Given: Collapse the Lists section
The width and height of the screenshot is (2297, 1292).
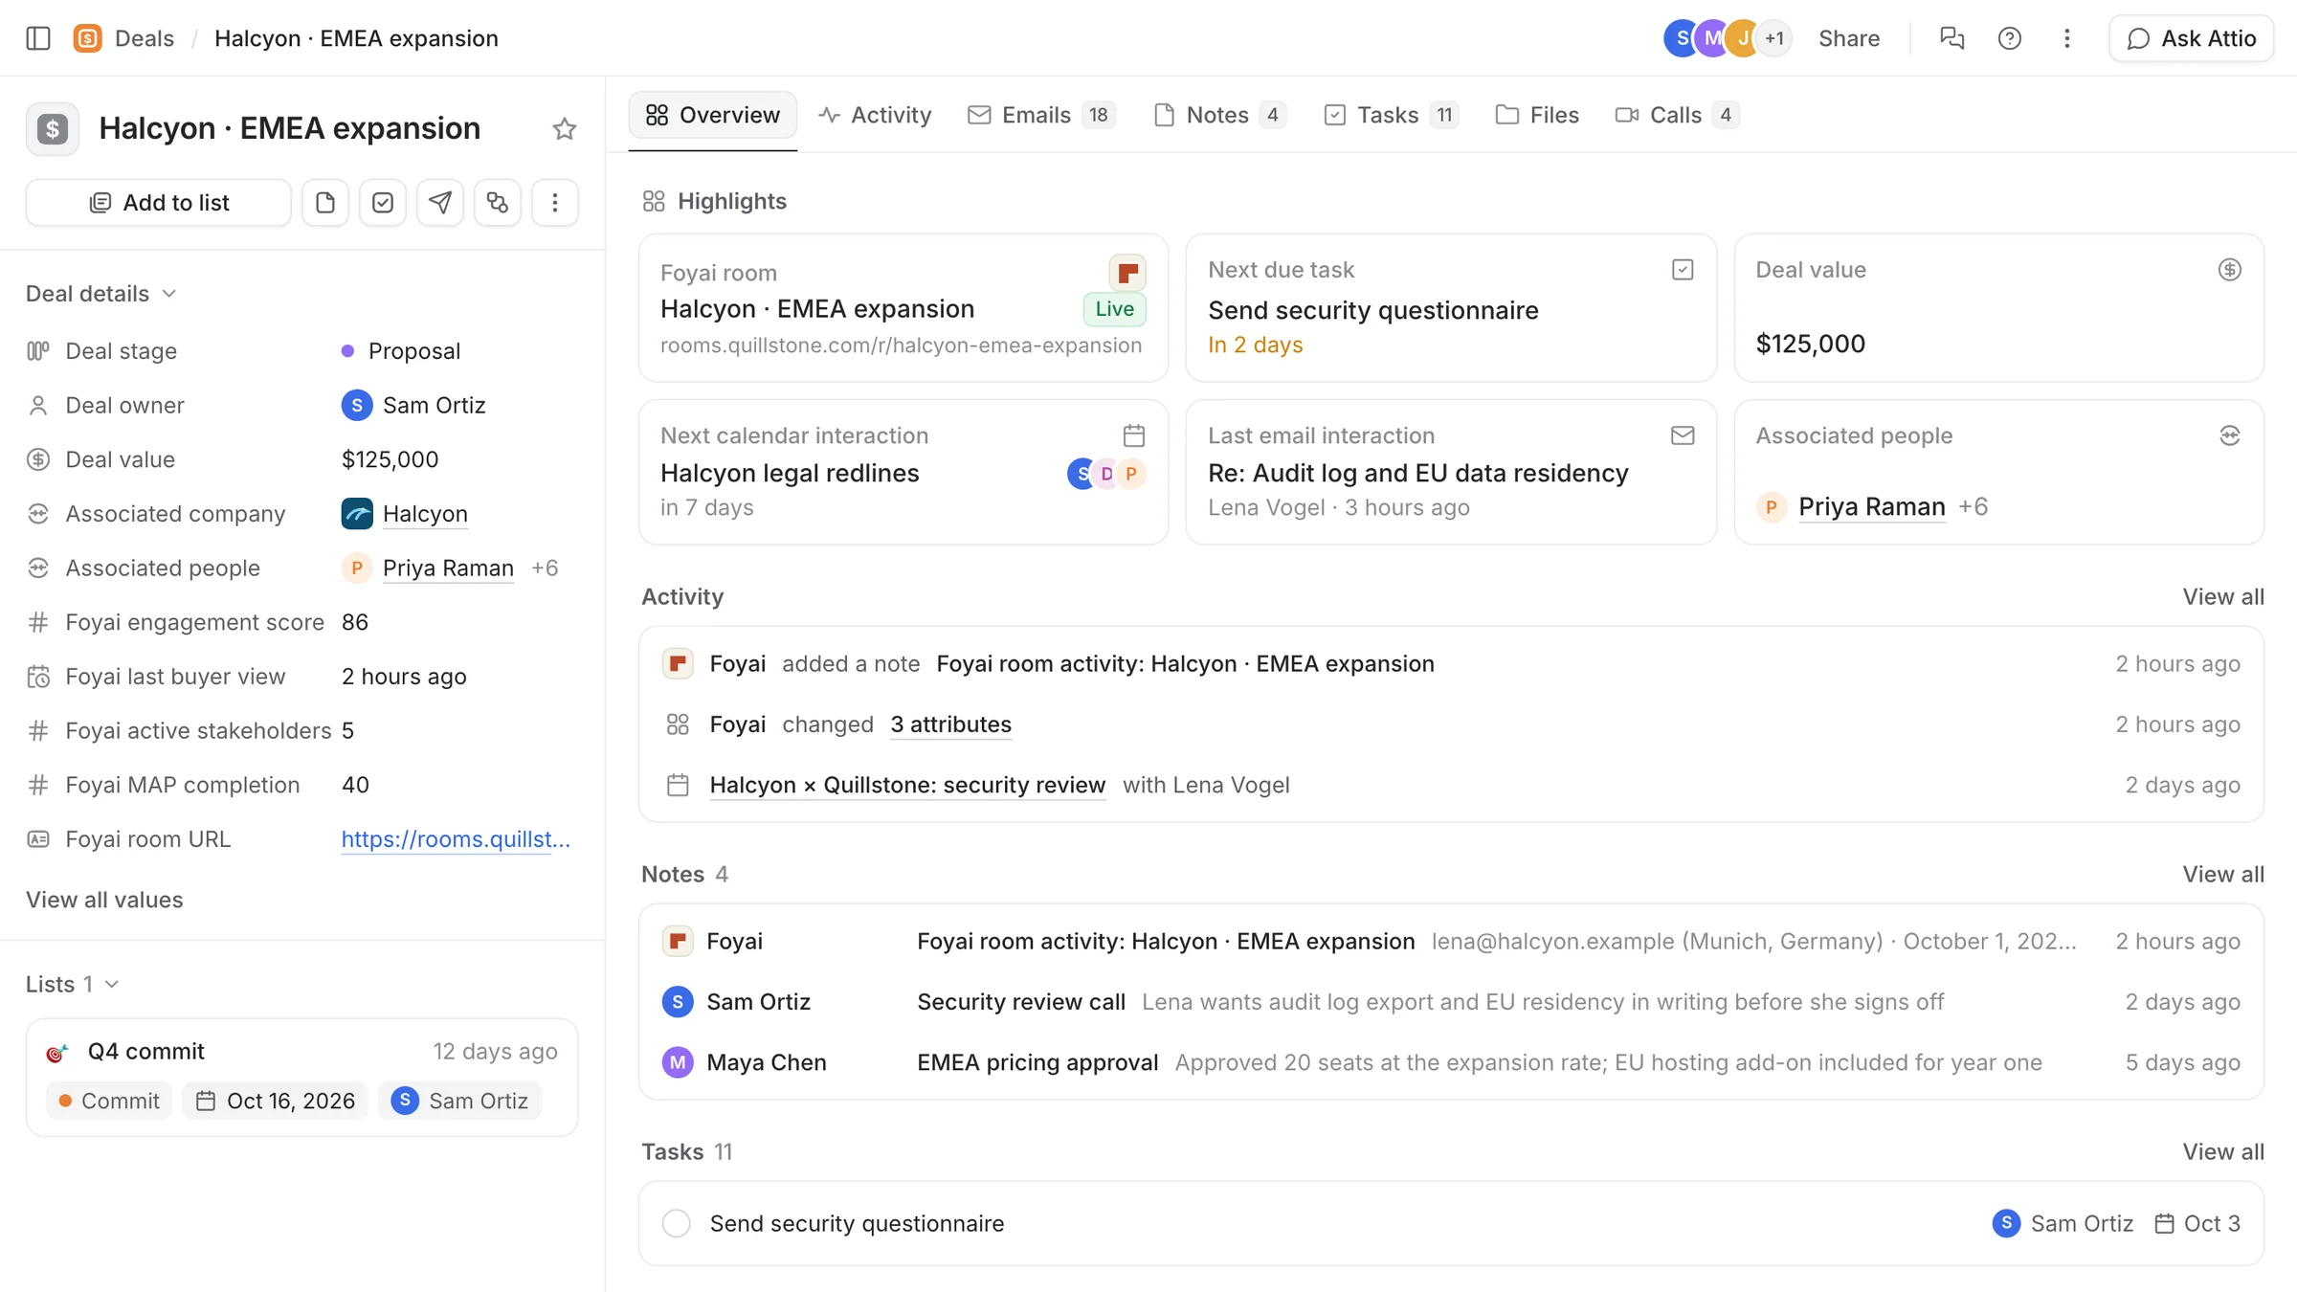Looking at the screenshot, I should click(73, 984).
